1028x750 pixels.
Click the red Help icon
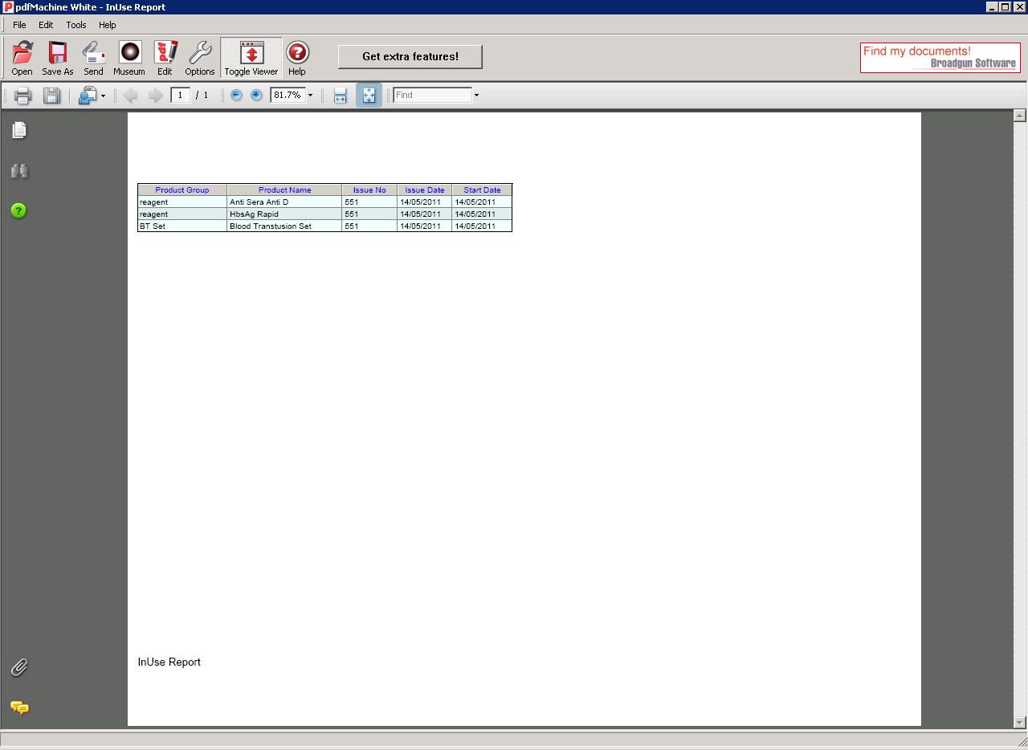coord(297,58)
